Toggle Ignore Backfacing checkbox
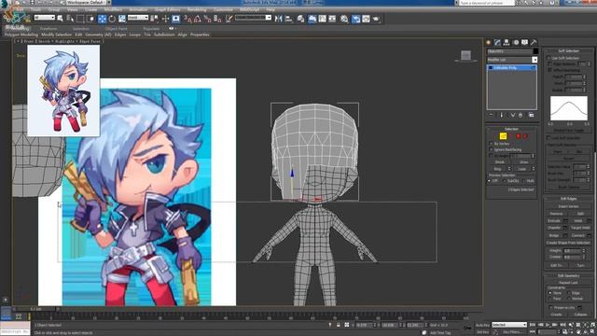The image size is (597, 336). [492, 149]
